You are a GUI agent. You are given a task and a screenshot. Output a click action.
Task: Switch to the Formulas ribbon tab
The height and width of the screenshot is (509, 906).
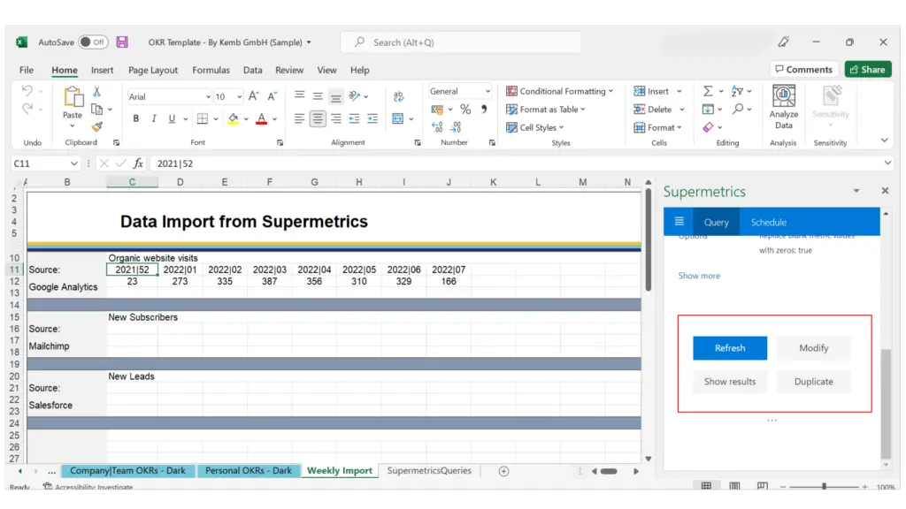click(x=211, y=70)
